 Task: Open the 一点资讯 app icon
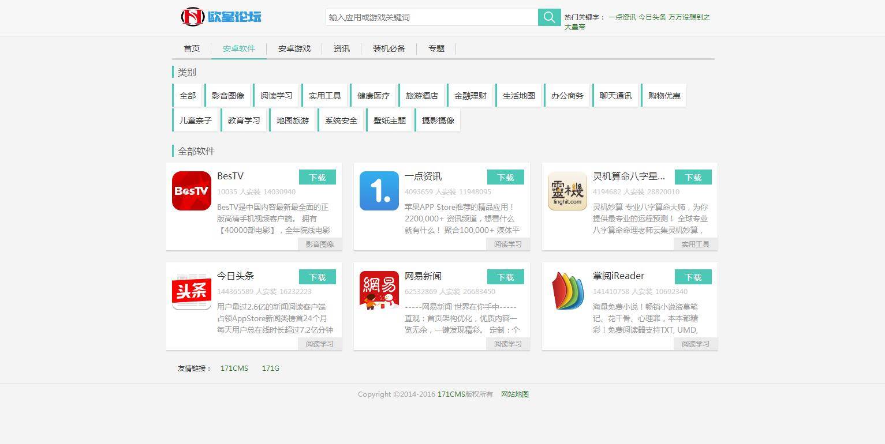[379, 191]
